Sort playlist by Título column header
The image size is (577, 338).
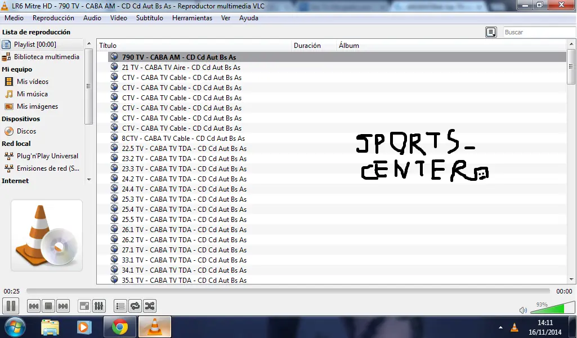coord(194,45)
